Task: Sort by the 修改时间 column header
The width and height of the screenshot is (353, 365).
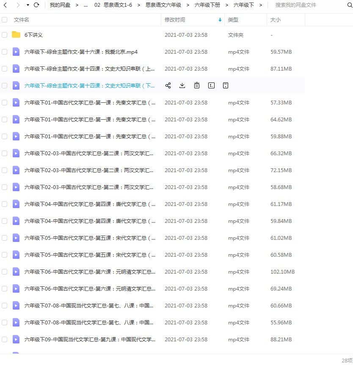Action: click(175, 20)
